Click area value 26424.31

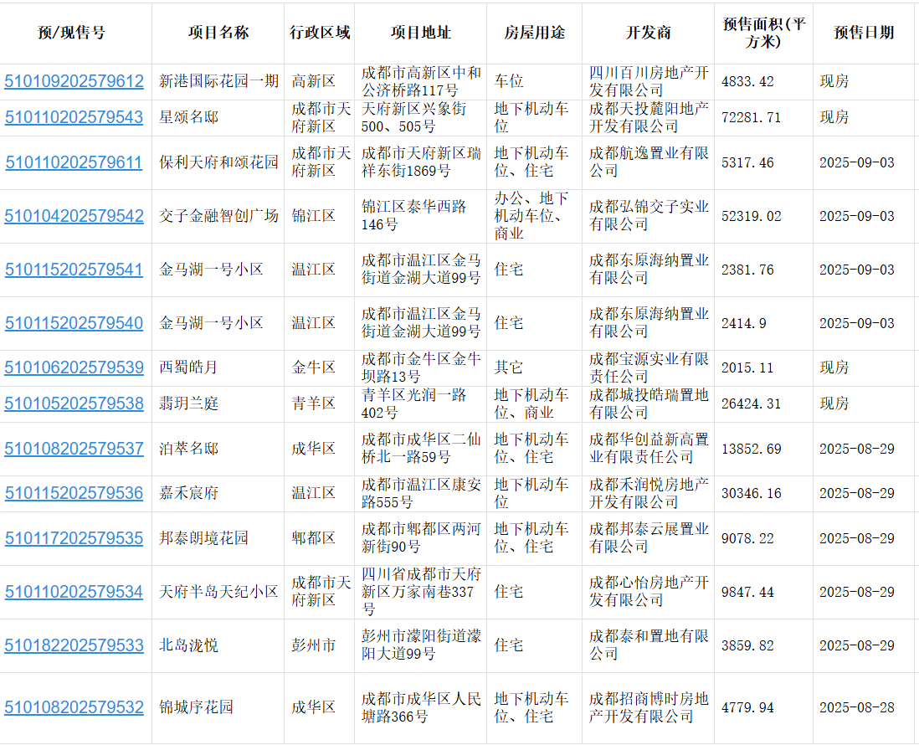[x=751, y=403]
